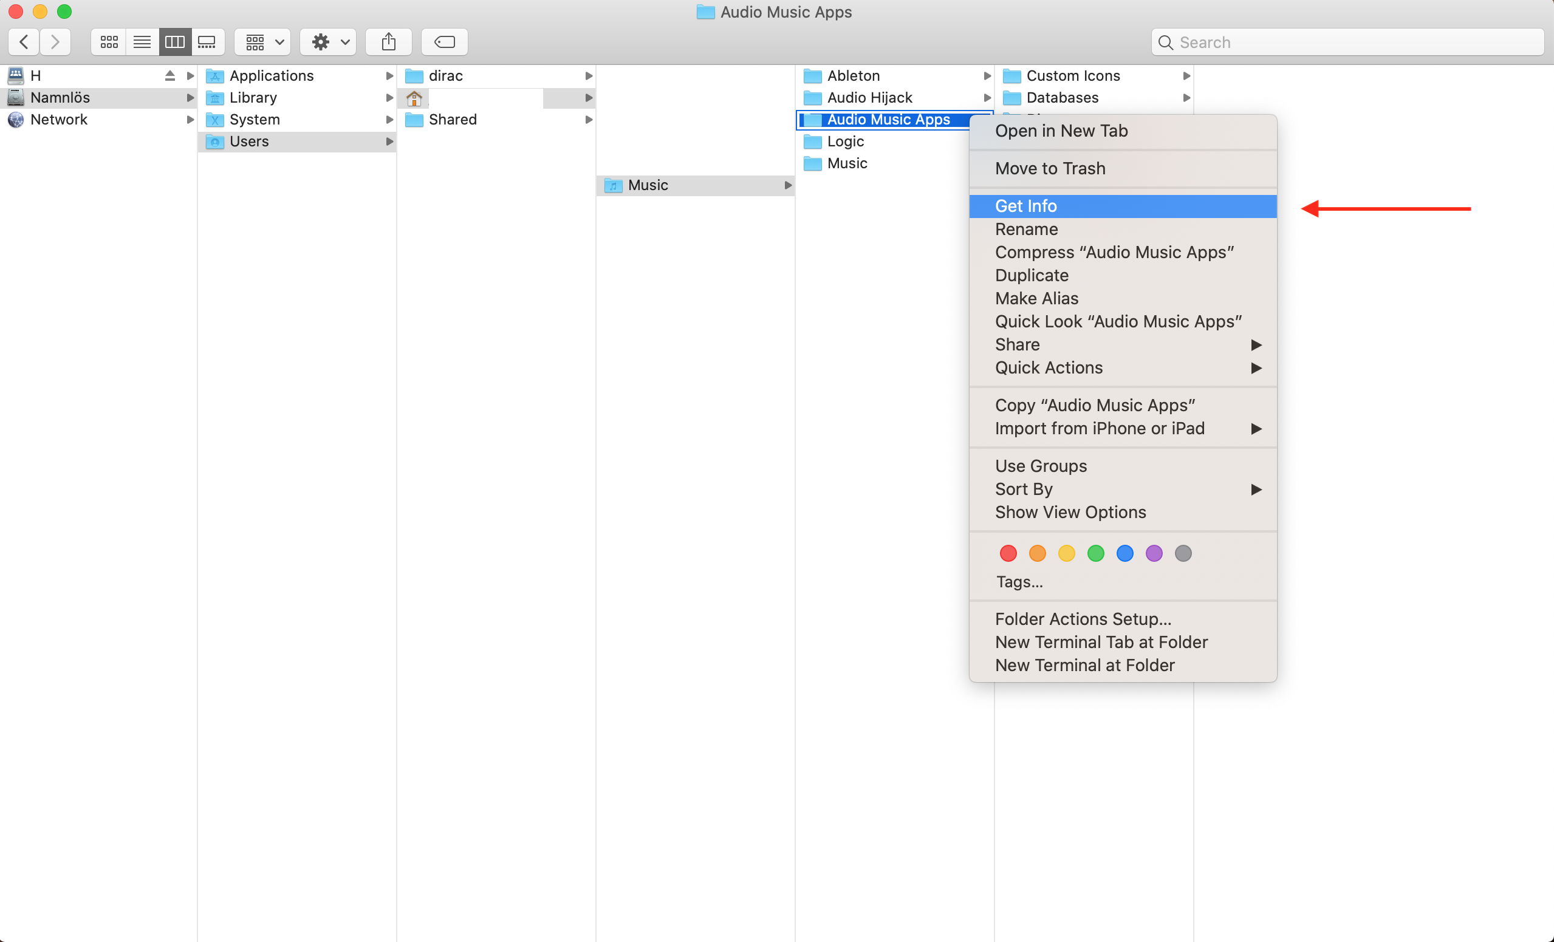Select the H computer icon
This screenshot has width=1554, height=942.
click(x=16, y=76)
